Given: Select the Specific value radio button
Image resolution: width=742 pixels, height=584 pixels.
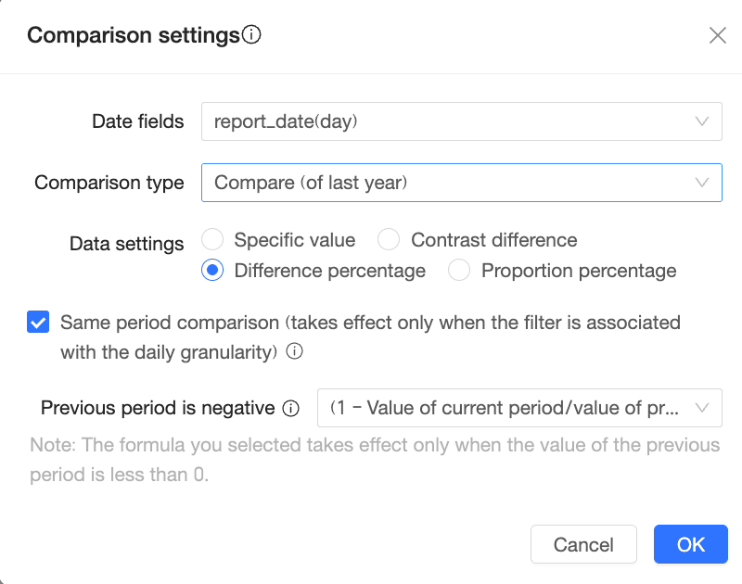Looking at the screenshot, I should (212, 240).
